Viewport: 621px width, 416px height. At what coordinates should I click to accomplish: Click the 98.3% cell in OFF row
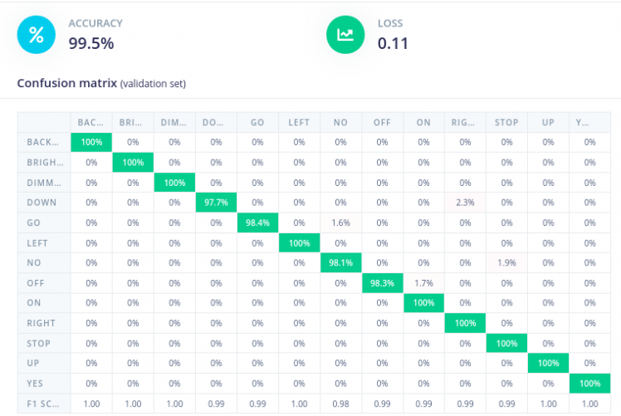[x=382, y=283]
